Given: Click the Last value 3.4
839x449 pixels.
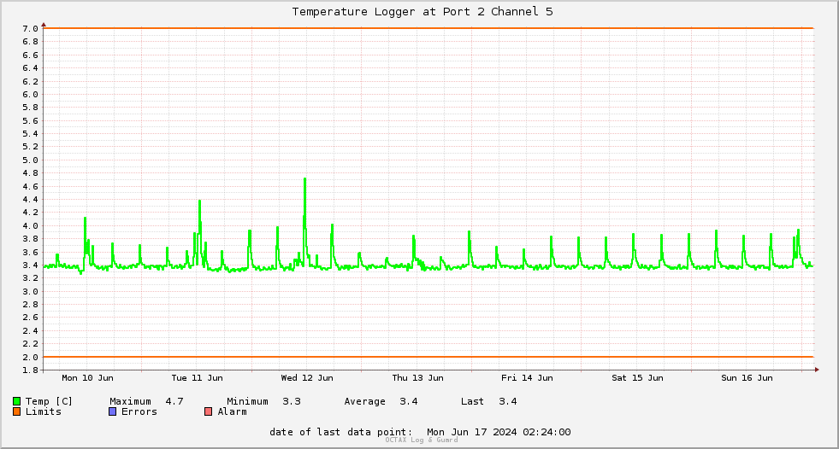Looking at the screenshot, I should coord(508,401).
